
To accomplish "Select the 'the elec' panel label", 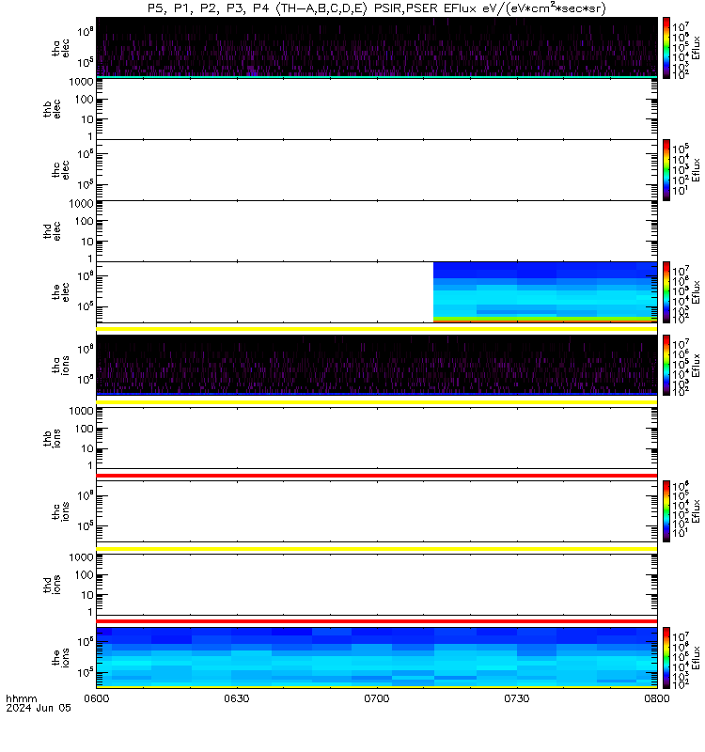I will coord(61,292).
